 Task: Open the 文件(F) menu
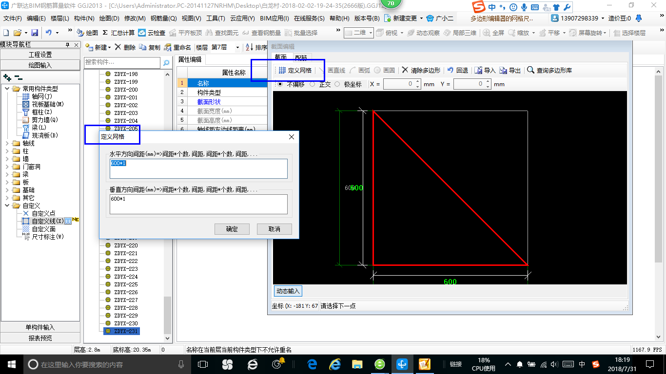tap(13, 18)
